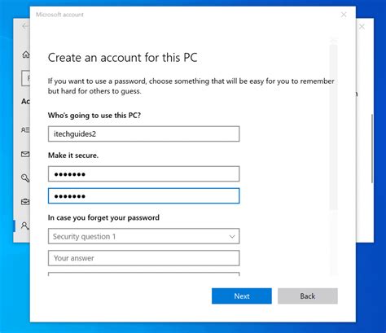
Task: Open Family & other users person icon
Action: 25,226
